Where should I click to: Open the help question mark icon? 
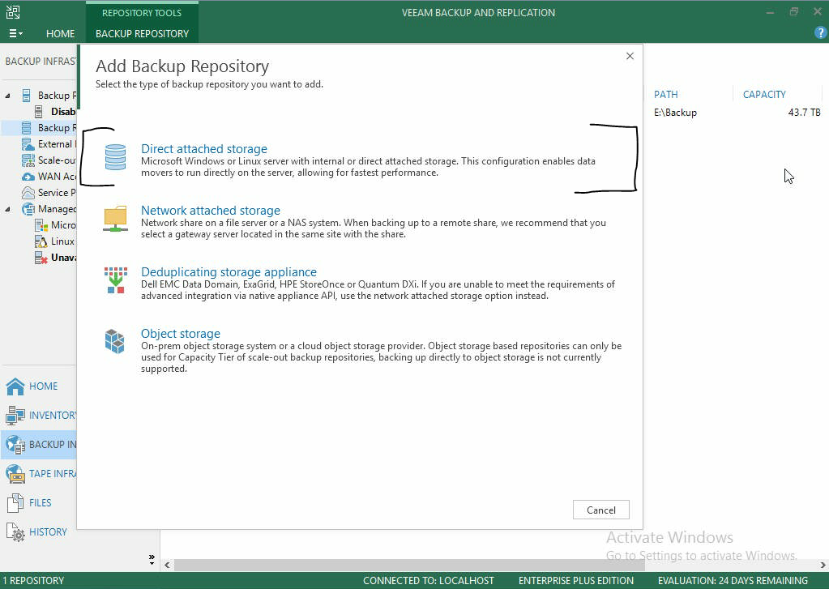click(x=820, y=32)
